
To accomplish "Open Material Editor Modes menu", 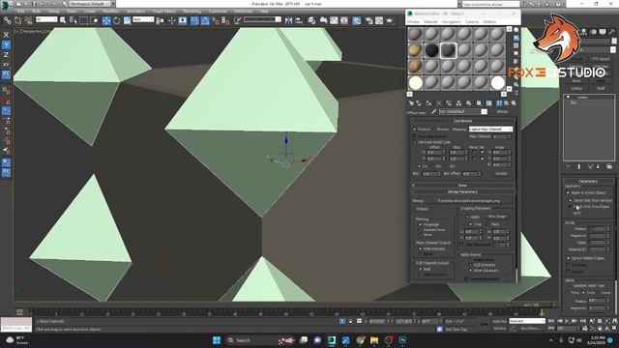I will pos(413,22).
